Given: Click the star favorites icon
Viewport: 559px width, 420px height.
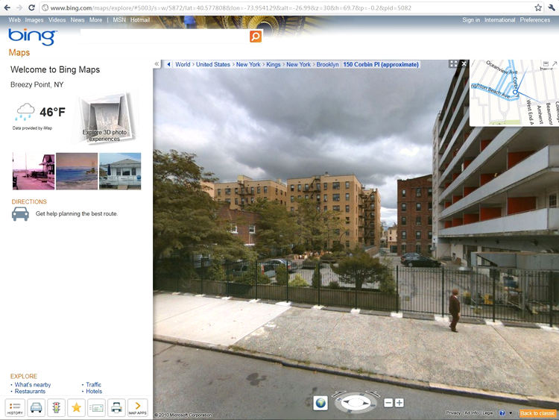Looking at the screenshot, I should coord(76,407).
